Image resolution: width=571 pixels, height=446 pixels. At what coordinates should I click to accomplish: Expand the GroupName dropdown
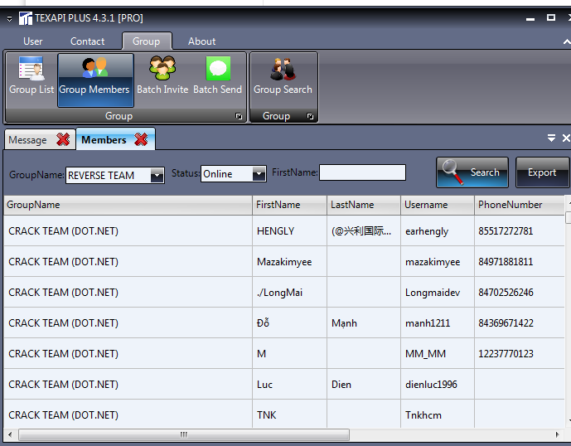tap(157, 175)
